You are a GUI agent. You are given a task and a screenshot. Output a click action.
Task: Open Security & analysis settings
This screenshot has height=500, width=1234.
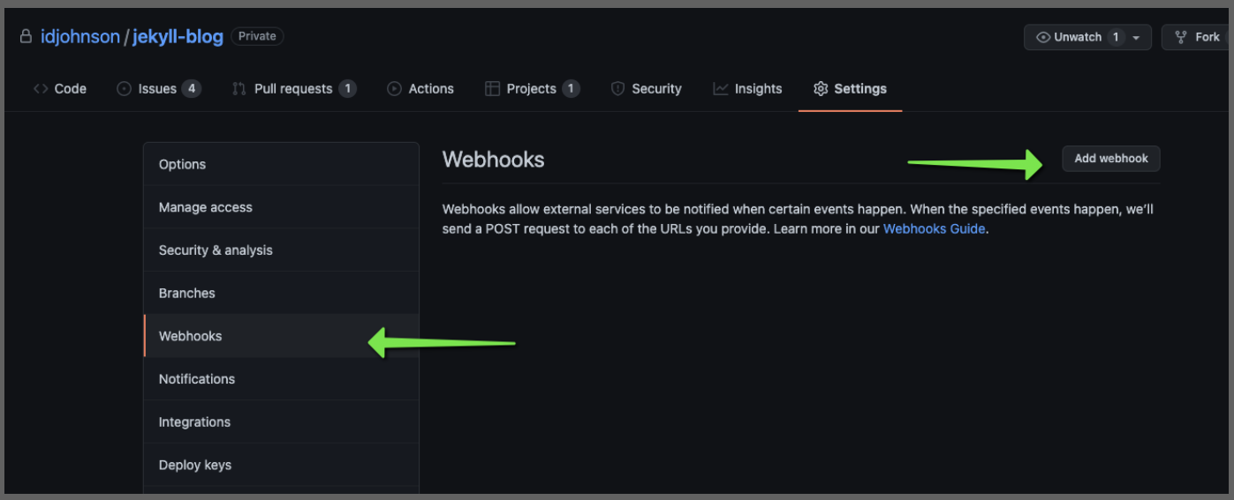pyautogui.click(x=281, y=250)
